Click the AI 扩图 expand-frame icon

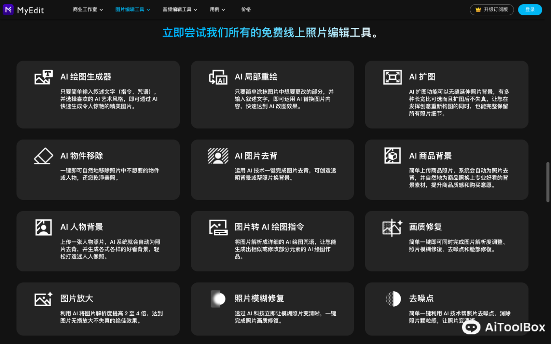pyautogui.click(x=392, y=77)
